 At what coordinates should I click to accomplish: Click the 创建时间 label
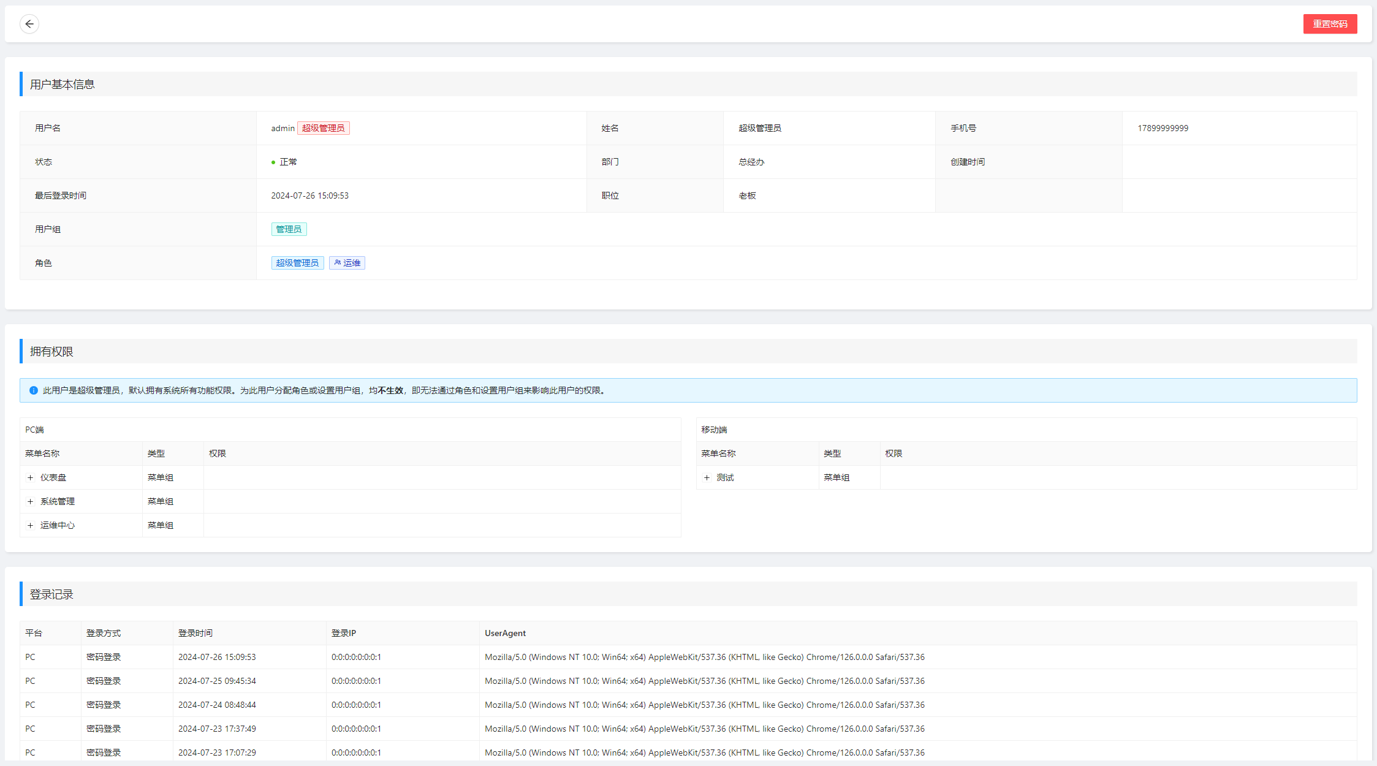pyautogui.click(x=968, y=162)
